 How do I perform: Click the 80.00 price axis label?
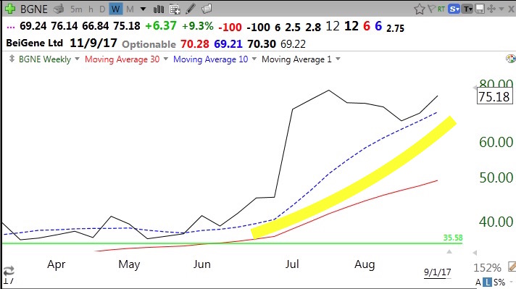(496, 83)
